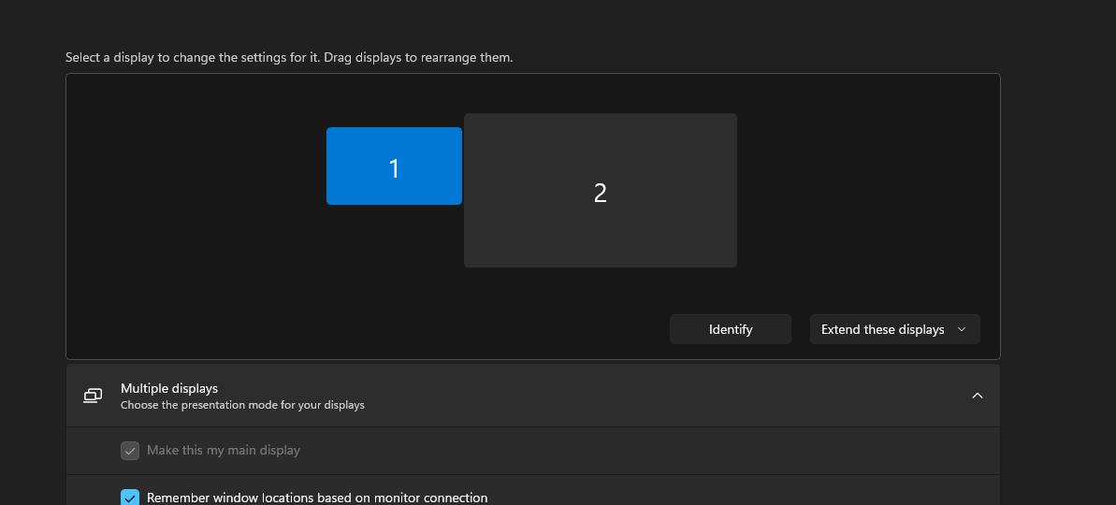Image resolution: width=1116 pixels, height=505 pixels.
Task: Click the Multiple displays heading text
Action: [x=168, y=388]
